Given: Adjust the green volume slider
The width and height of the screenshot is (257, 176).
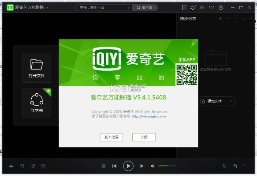Looking at the screenshot, I should [x=168, y=166].
